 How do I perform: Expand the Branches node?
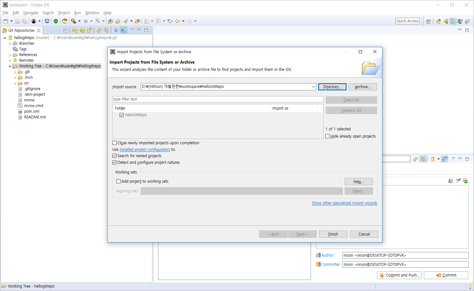10,43
